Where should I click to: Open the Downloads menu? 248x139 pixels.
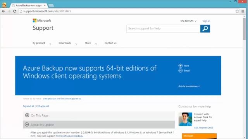[x=65, y=43]
